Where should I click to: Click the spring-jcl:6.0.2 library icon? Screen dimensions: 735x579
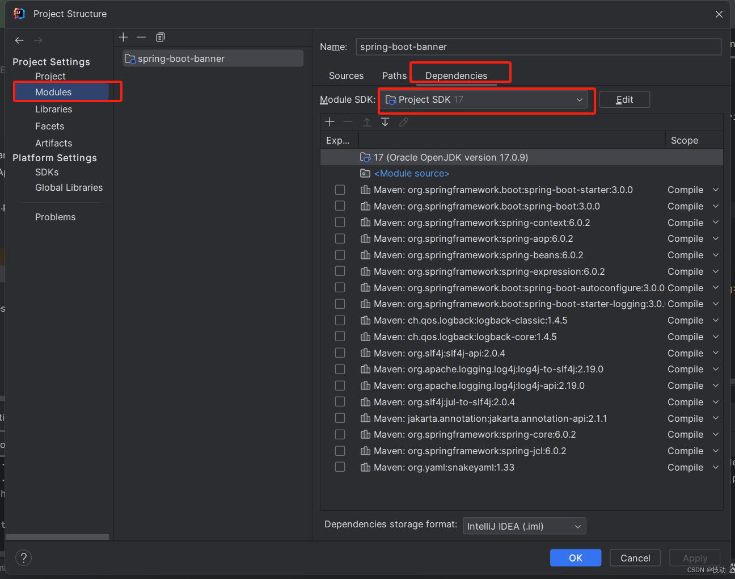pyautogui.click(x=366, y=451)
